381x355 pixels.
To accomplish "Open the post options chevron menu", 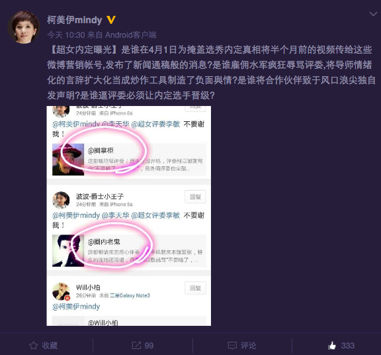I will pyautogui.click(x=373, y=14).
